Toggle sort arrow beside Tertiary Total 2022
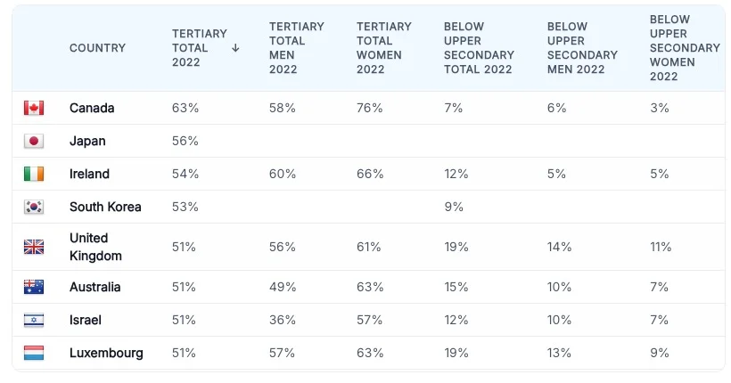This screenshot has height=383, width=731. coord(235,48)
